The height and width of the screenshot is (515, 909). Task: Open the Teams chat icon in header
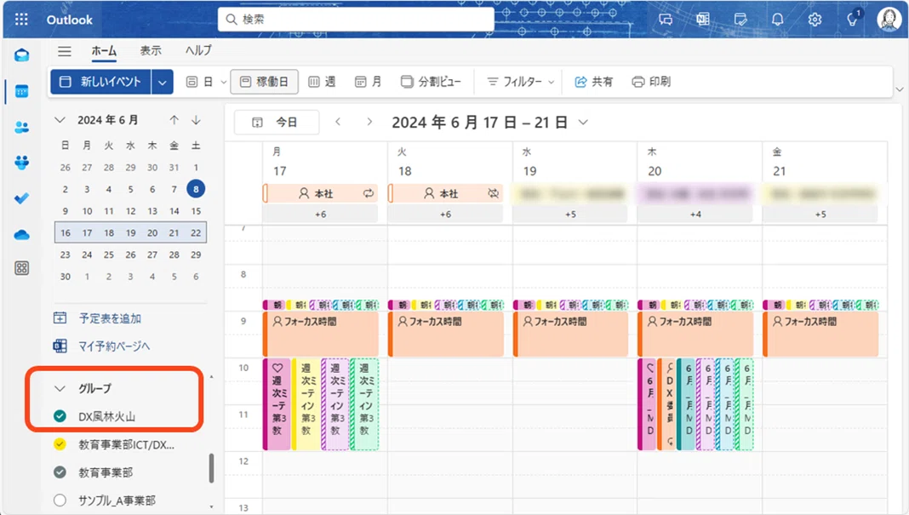[666, 19]
